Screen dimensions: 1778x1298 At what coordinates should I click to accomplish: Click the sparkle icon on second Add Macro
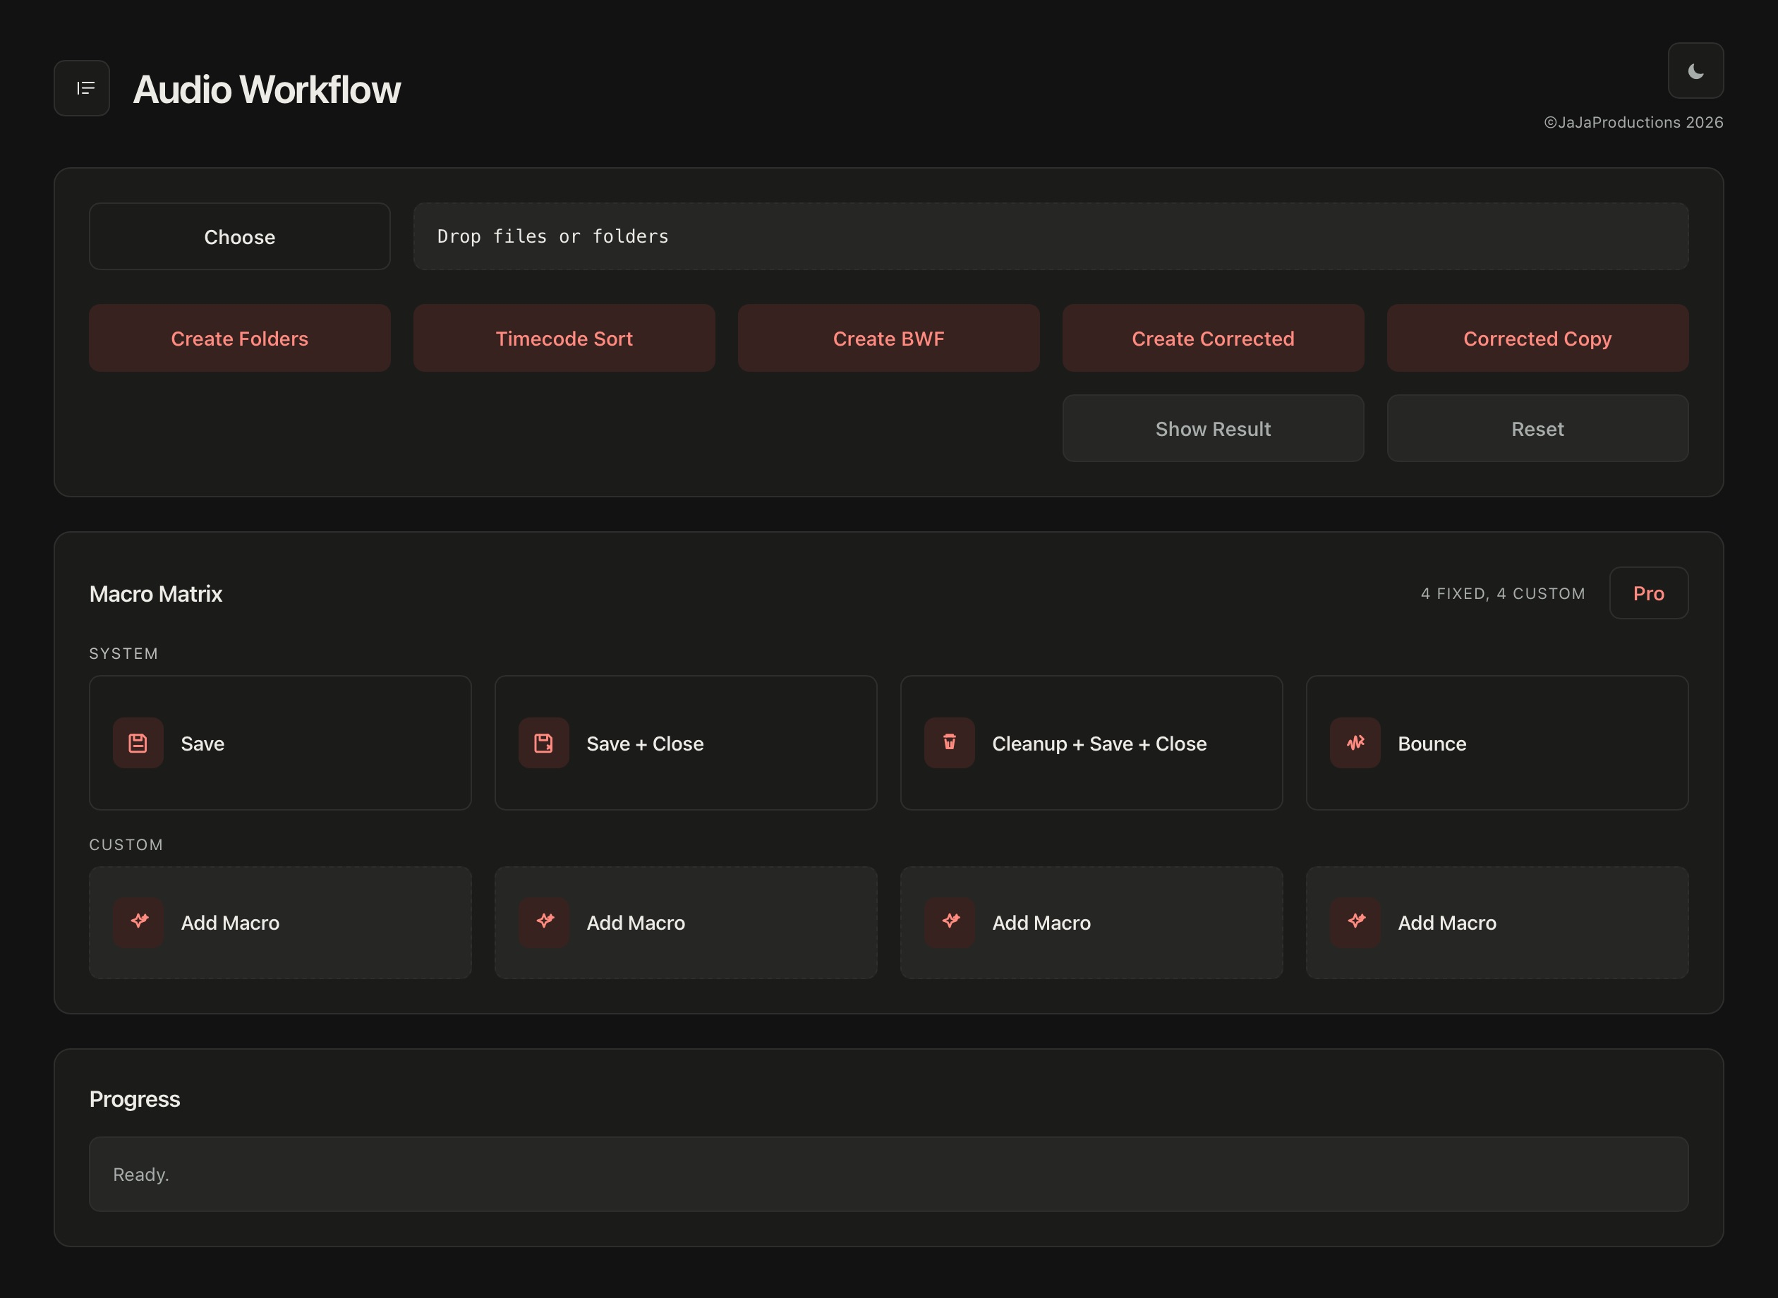pyautogui.click(x=544, y=921)
